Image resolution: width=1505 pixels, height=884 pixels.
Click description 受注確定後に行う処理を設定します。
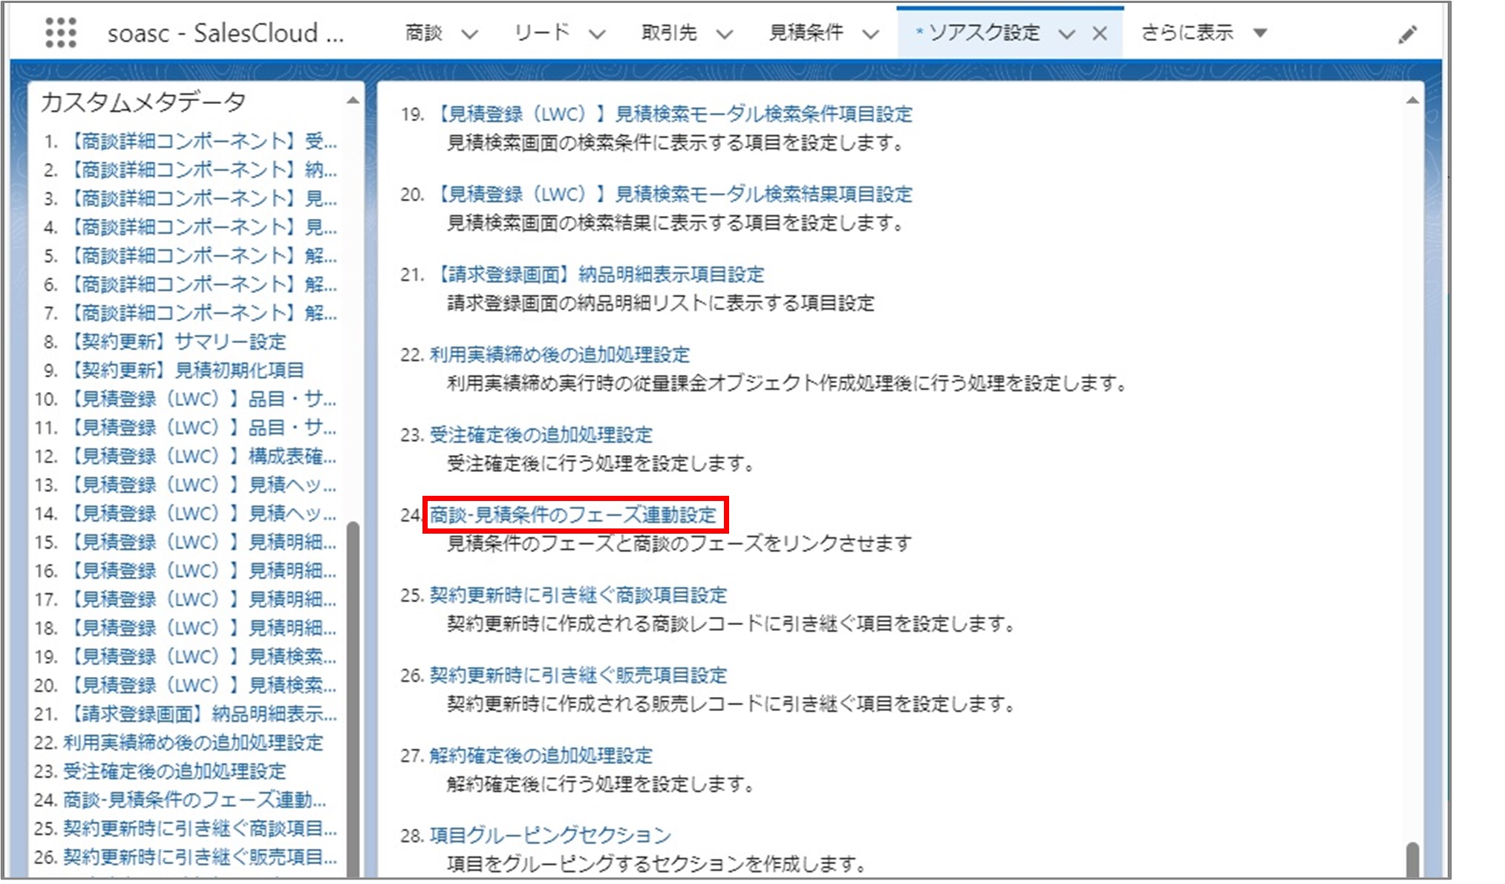pyautogui.click(x=601, y=463)
